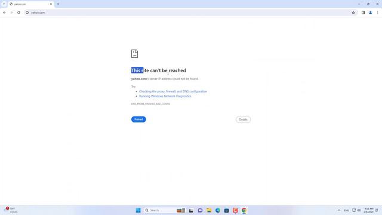Open 'Running Windows Network Diagnostics' link
Viewport: 382px width, 215px height.
click(165, 96)
